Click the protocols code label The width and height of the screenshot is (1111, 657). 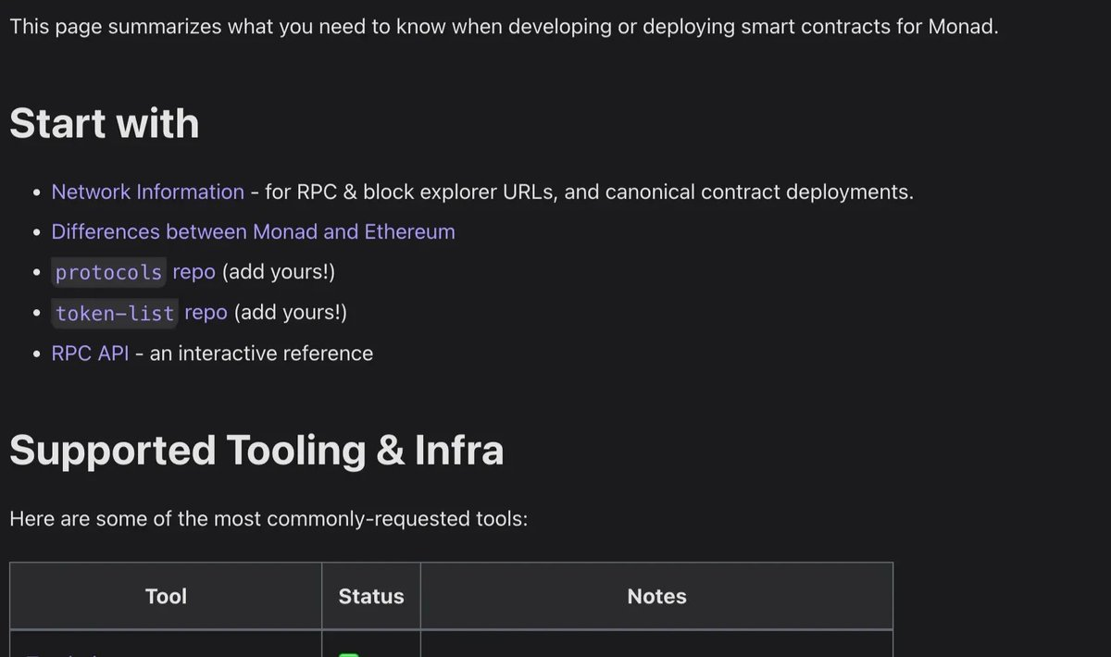click(109, 273)
